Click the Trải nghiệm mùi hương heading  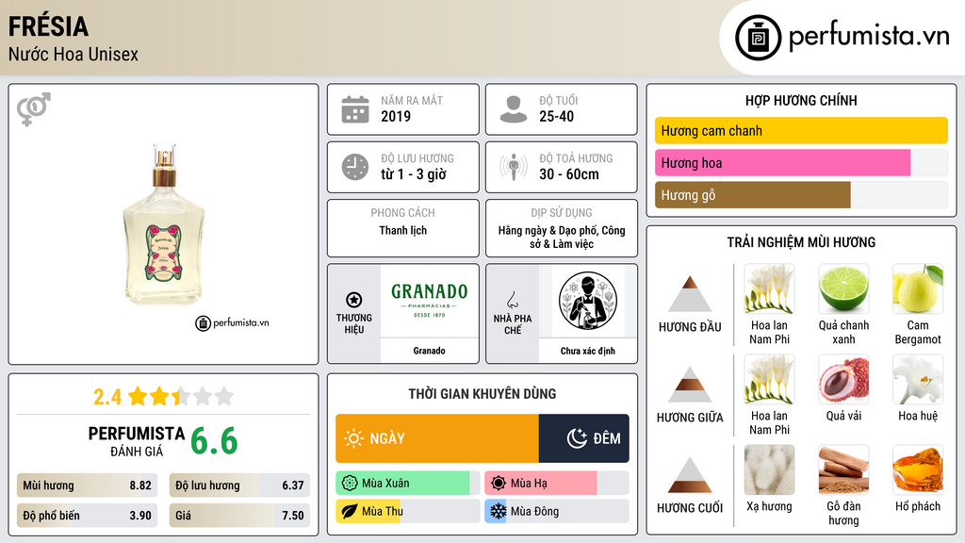[x=801, y=242]
